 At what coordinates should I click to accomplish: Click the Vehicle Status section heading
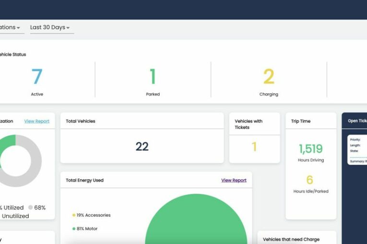pos(13,55)
